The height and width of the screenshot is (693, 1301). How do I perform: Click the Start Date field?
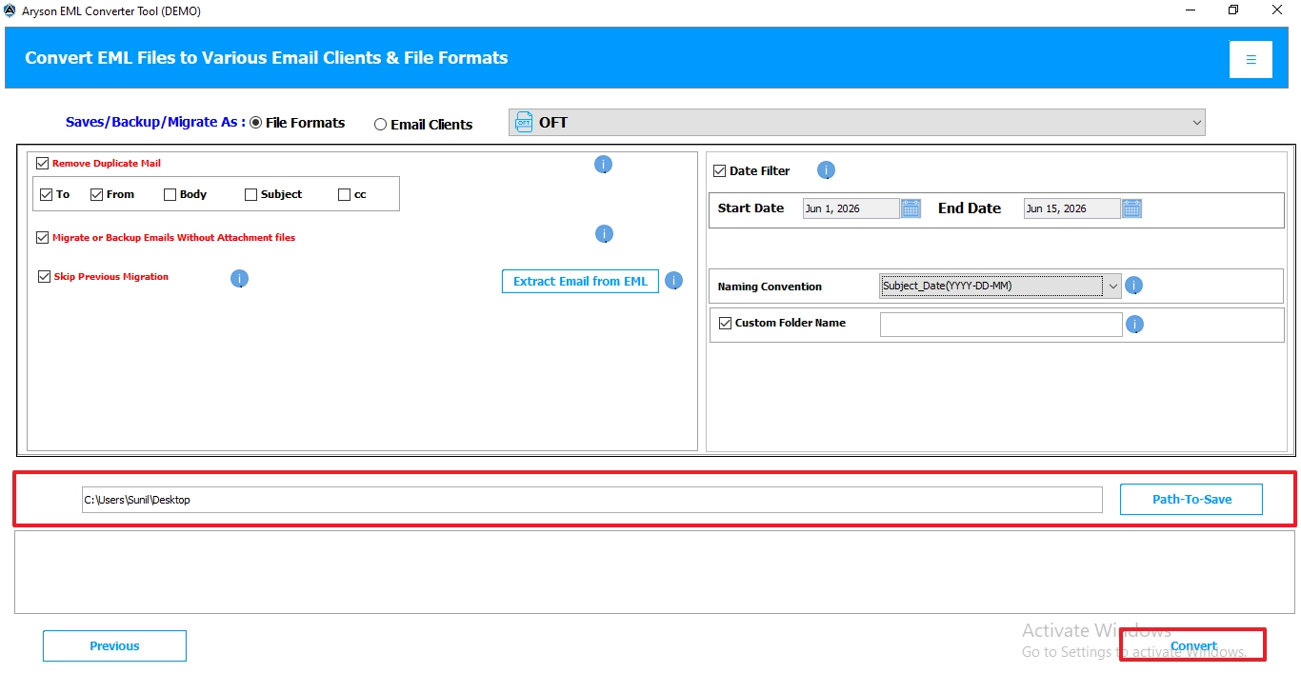click(x=851, y=208)
